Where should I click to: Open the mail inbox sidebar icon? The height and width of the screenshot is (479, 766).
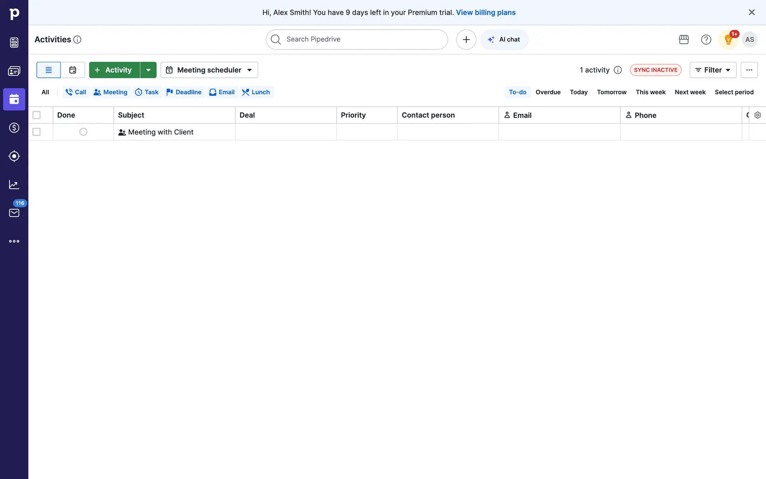14,213
